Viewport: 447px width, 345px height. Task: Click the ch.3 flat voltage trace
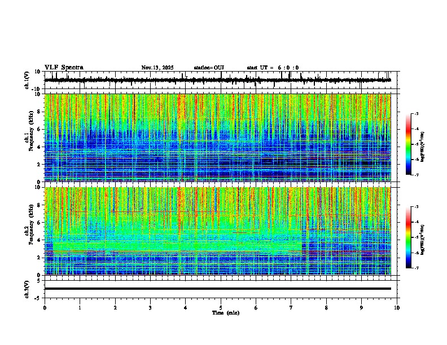click(x=217, y=289)
